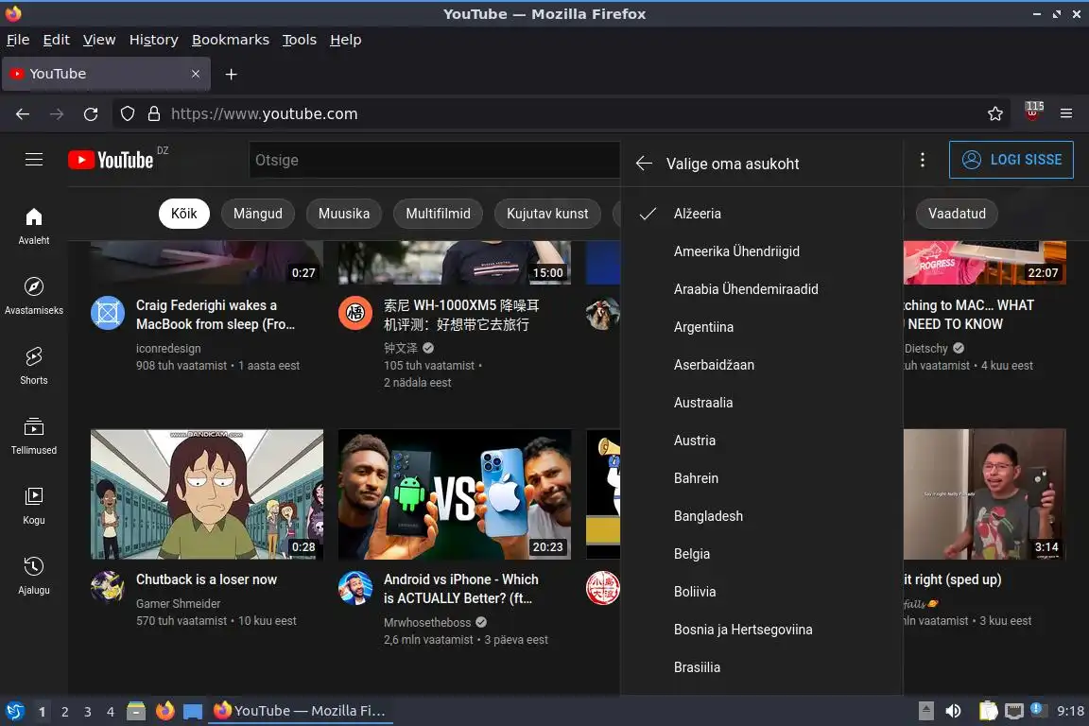Viewport: 1089px width, 726px height.
Task: Choose Belgia as location
Action: coord(762,554)
